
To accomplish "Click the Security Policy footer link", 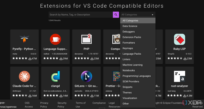I will click(x=62, y=105).
